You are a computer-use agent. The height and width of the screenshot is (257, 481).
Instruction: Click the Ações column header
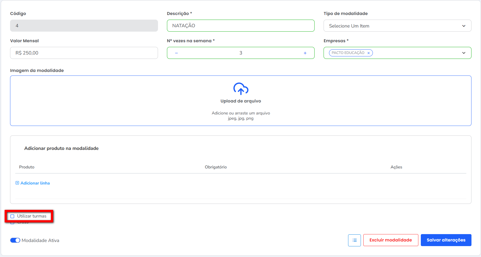coord(396,167)
